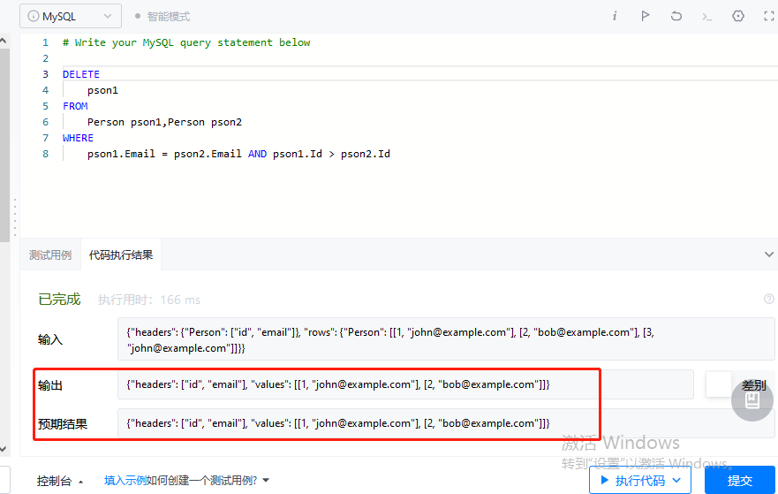Image resolution: width=778 pixels, height=494 pixels.
Task: Click the floating notes circle icon
Action: 752,399
